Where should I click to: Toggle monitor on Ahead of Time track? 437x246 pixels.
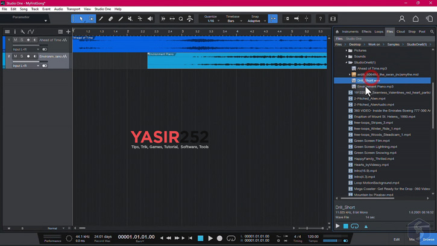coord(34,40)
